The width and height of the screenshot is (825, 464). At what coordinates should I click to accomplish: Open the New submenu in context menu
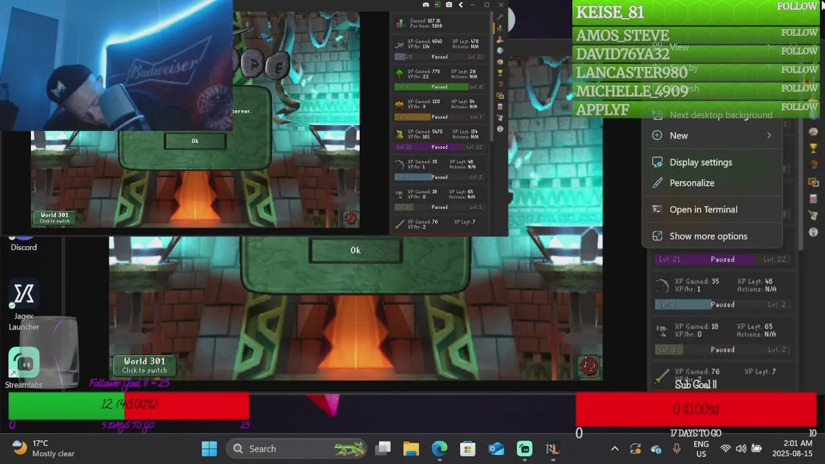pos(712,135)
